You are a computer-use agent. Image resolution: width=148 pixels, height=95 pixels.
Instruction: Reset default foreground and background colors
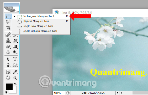tap(7, 93)
